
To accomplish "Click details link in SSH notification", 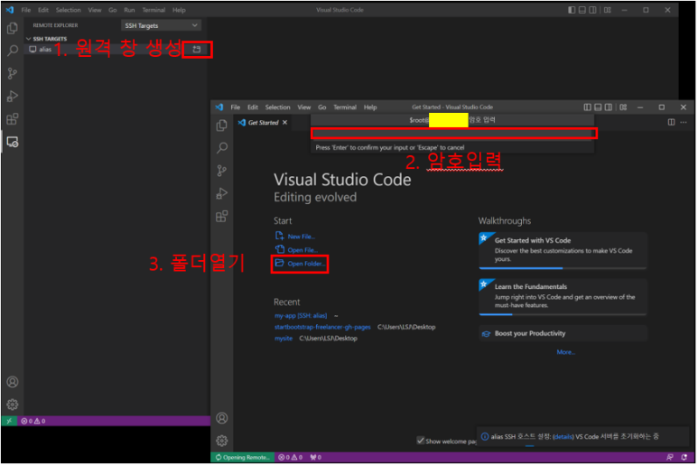I will click(563, 436).
